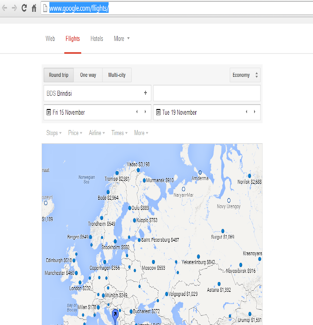The height and width of the screenshot is (325, 313).
Task: Click the BDS Brindisi origin field
Action: click(97, 93)
